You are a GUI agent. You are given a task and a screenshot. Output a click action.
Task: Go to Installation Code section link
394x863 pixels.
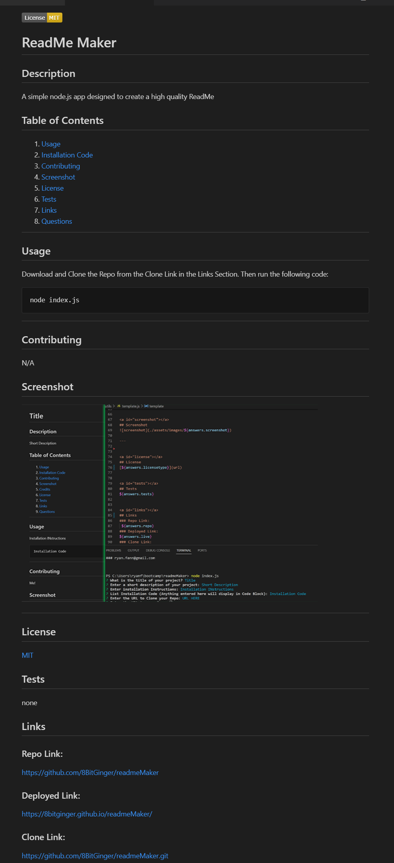click(67, 155)
